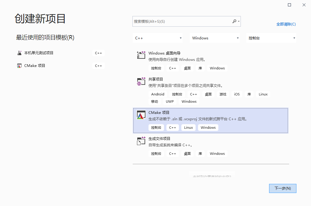
Task: Click the search magnifier icon
Action: [234, 21]
